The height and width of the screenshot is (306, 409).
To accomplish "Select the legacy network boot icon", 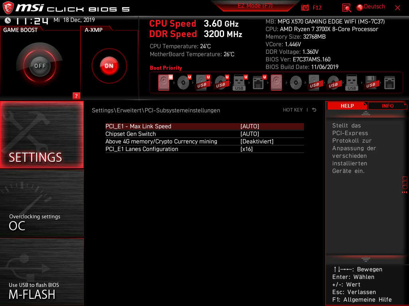I will tap(389, 83).
